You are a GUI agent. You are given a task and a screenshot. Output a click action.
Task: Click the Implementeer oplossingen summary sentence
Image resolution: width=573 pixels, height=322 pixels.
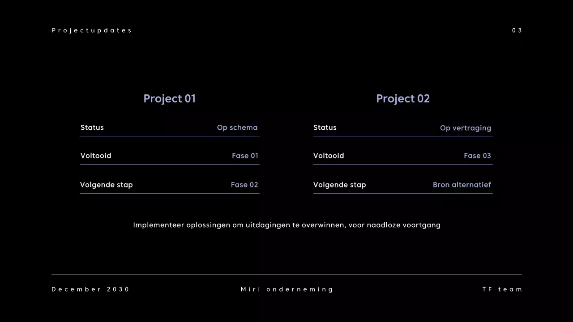pyautogui.click(x=286, y=225)
